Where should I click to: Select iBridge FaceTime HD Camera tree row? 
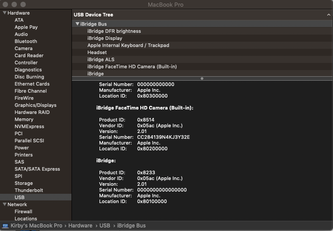(x=202, y=67)
